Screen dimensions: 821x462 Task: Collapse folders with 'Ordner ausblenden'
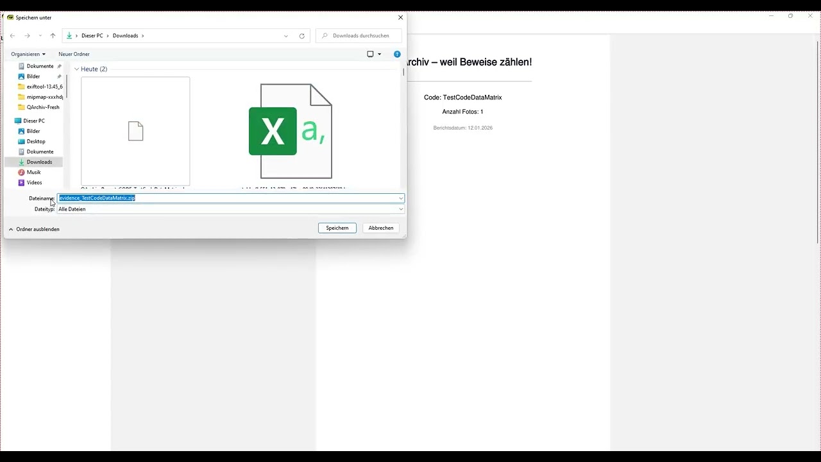[x=34, y=229]
